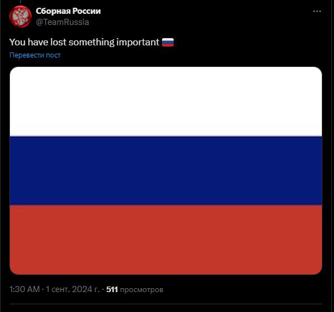The image size is (334, 312).
Task: Click the просмотров views label
Action: (x=142, y=289)
